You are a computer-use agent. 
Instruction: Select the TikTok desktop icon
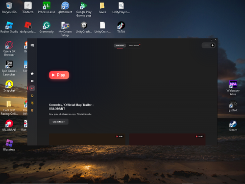(x=121, y=27)
